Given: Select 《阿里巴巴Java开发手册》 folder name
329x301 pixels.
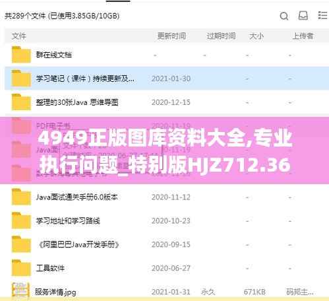Looking at the screenshot, I should [x=78, y=244].
